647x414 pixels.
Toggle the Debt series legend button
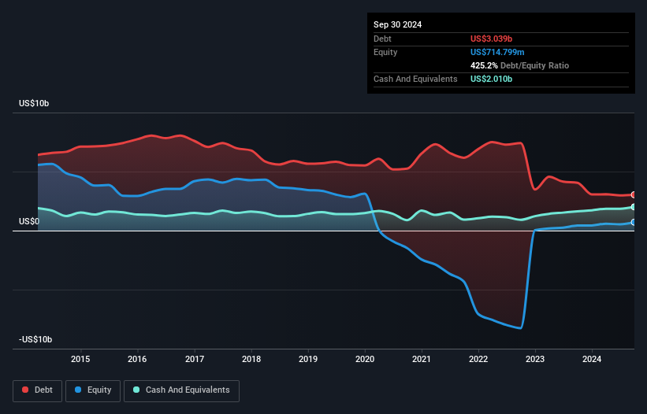point(38,390)
